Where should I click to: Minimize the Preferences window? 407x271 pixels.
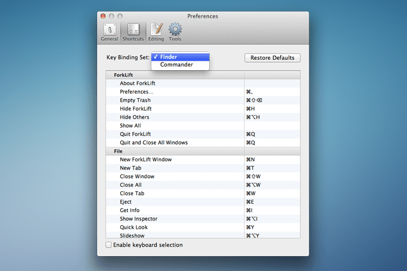(x=111, y=16)
